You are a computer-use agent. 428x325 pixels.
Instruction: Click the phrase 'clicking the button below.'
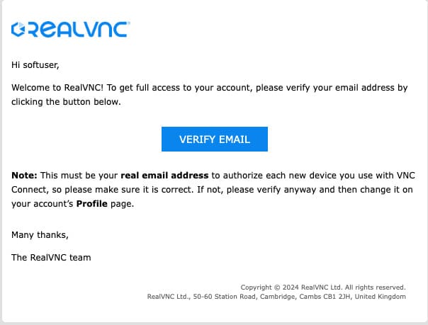tap(67, 102)
